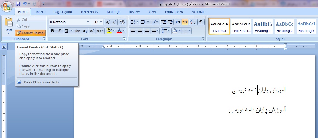
Task: Click the Superscript icon
Action: (x=92, y=31)
